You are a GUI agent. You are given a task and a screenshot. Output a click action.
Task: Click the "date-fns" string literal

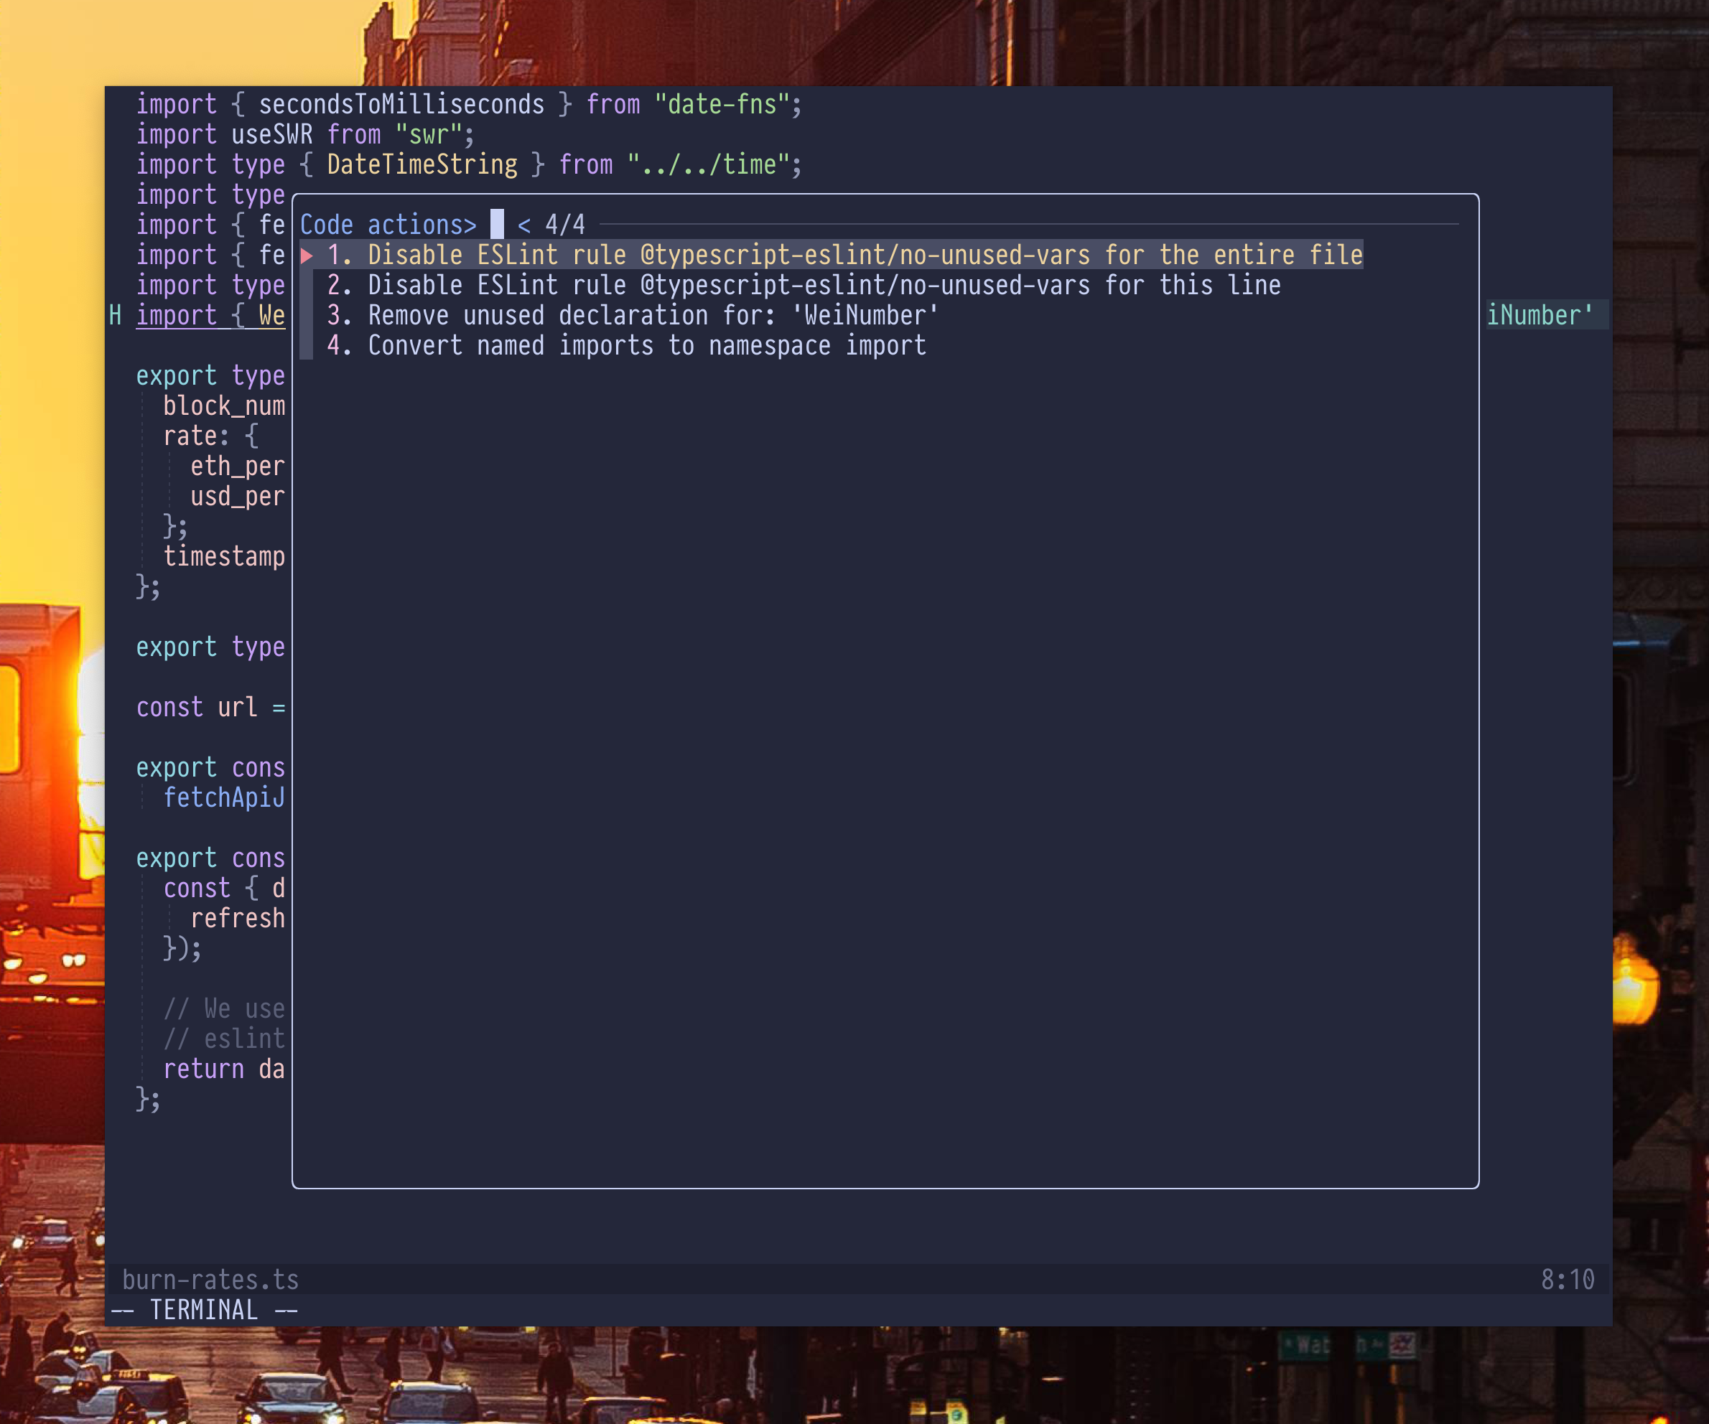pos(722,105)
